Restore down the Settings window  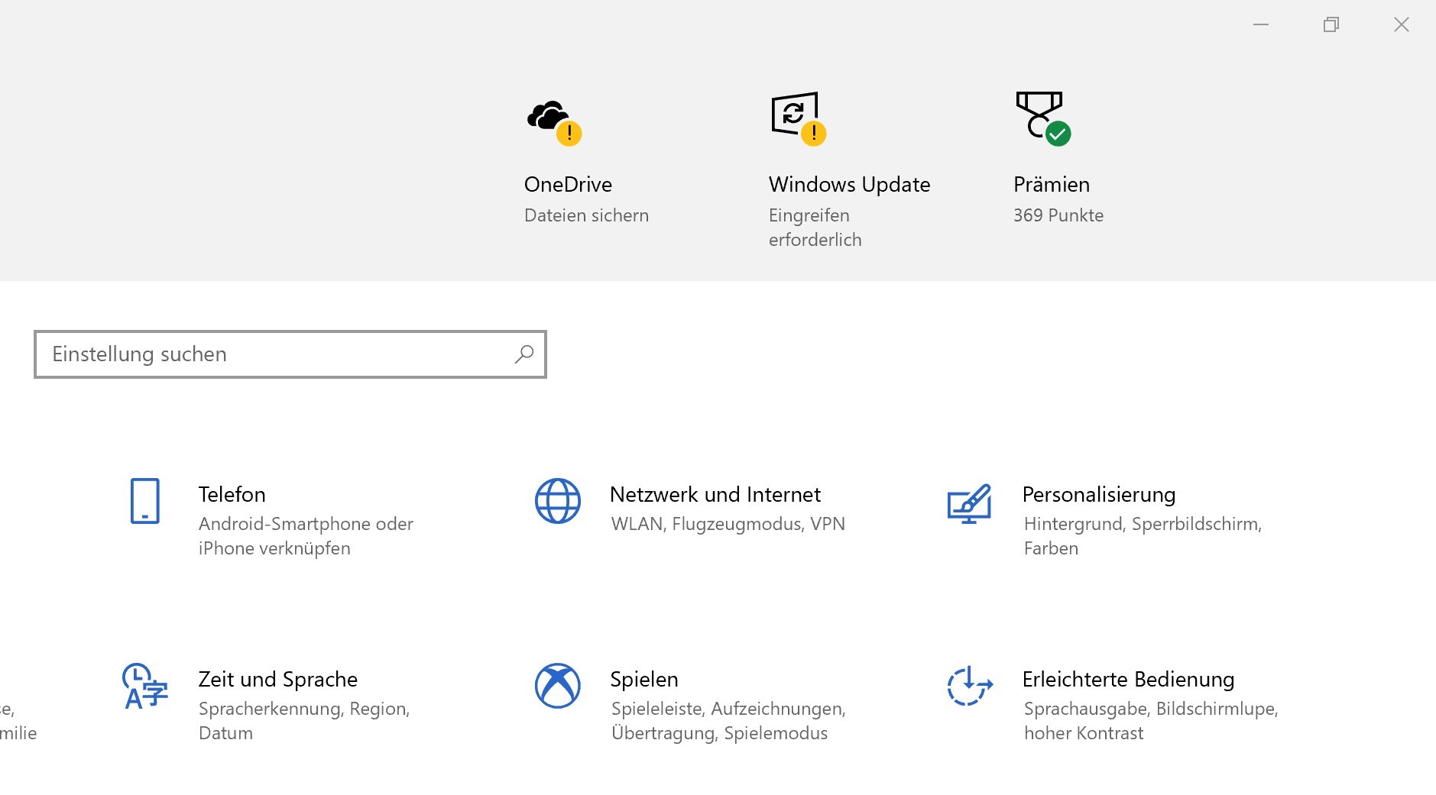[1331, 24]
